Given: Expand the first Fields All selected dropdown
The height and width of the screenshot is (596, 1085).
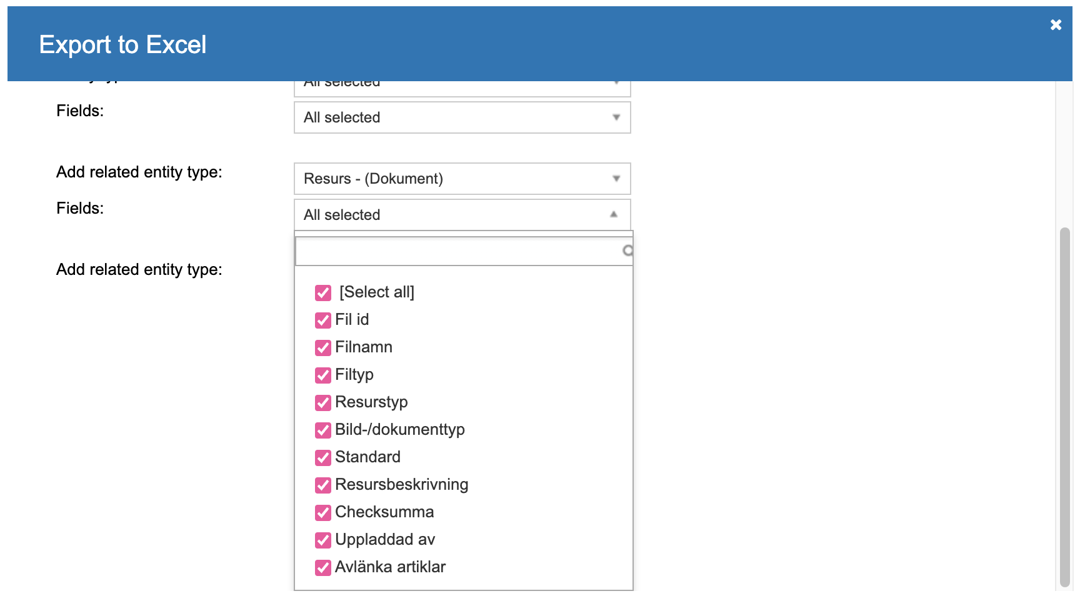Looking at the screenshot, I should [462, 117].
